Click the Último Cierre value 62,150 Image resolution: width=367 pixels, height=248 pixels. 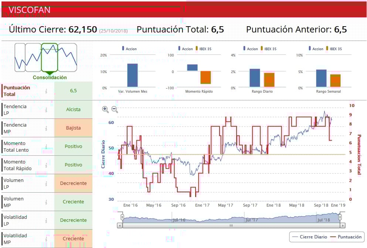[83, 30]
